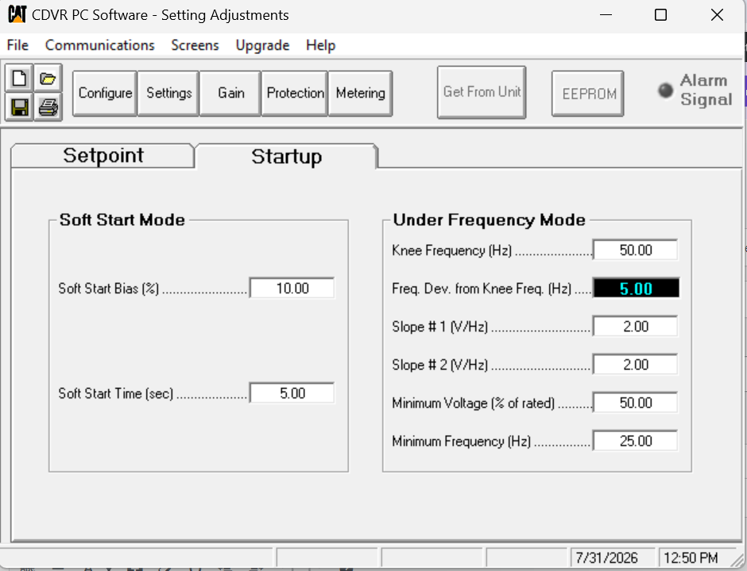
Task: Click the Minimum Voltage value field
Action: coord(636,402)
